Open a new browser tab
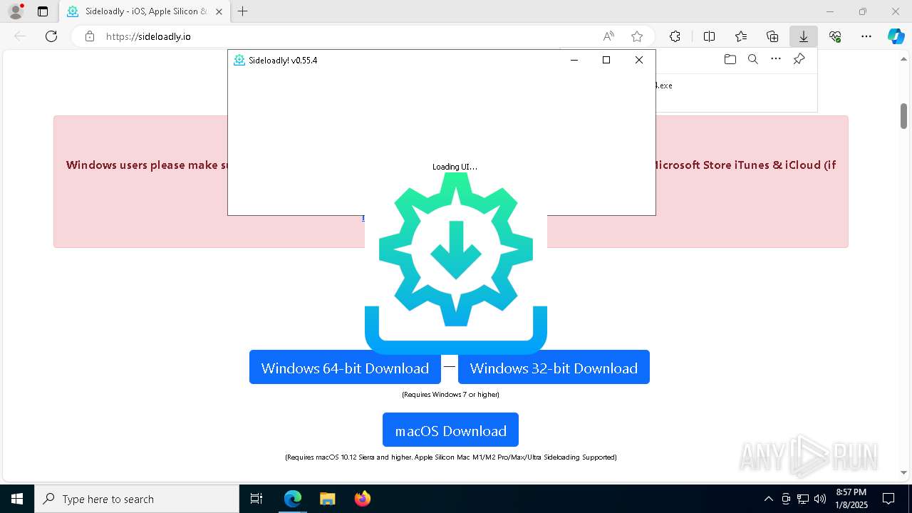The width and height of the screenshot is (912, 513). coord(243,11)
